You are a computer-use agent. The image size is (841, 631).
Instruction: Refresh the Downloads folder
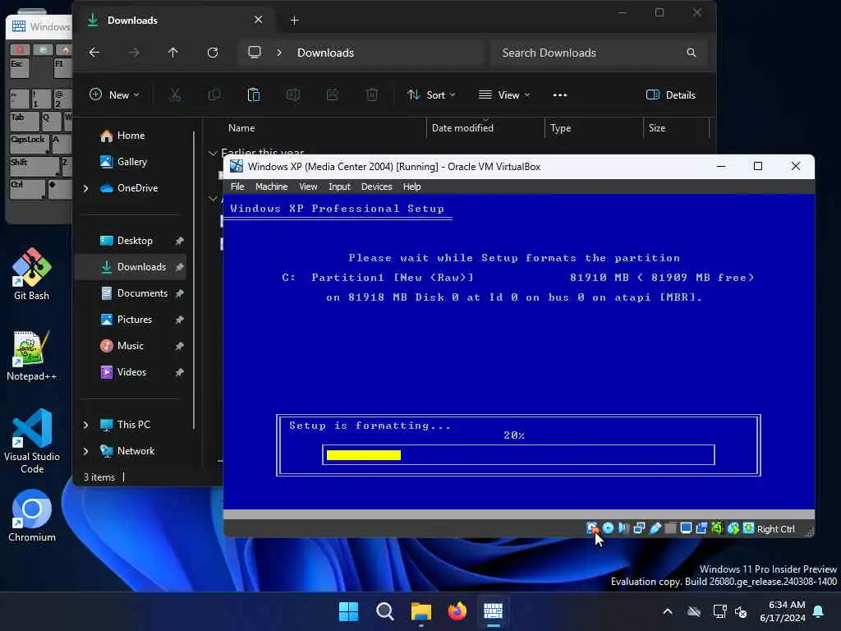click(213, 53)
